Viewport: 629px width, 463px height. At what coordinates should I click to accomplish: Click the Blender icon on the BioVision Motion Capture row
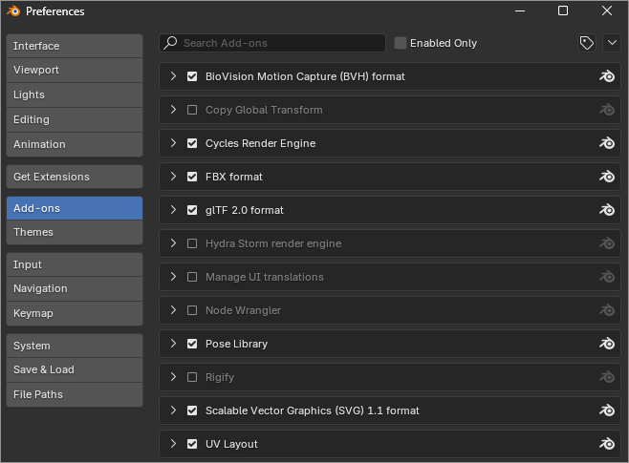[x=606, y=76]
